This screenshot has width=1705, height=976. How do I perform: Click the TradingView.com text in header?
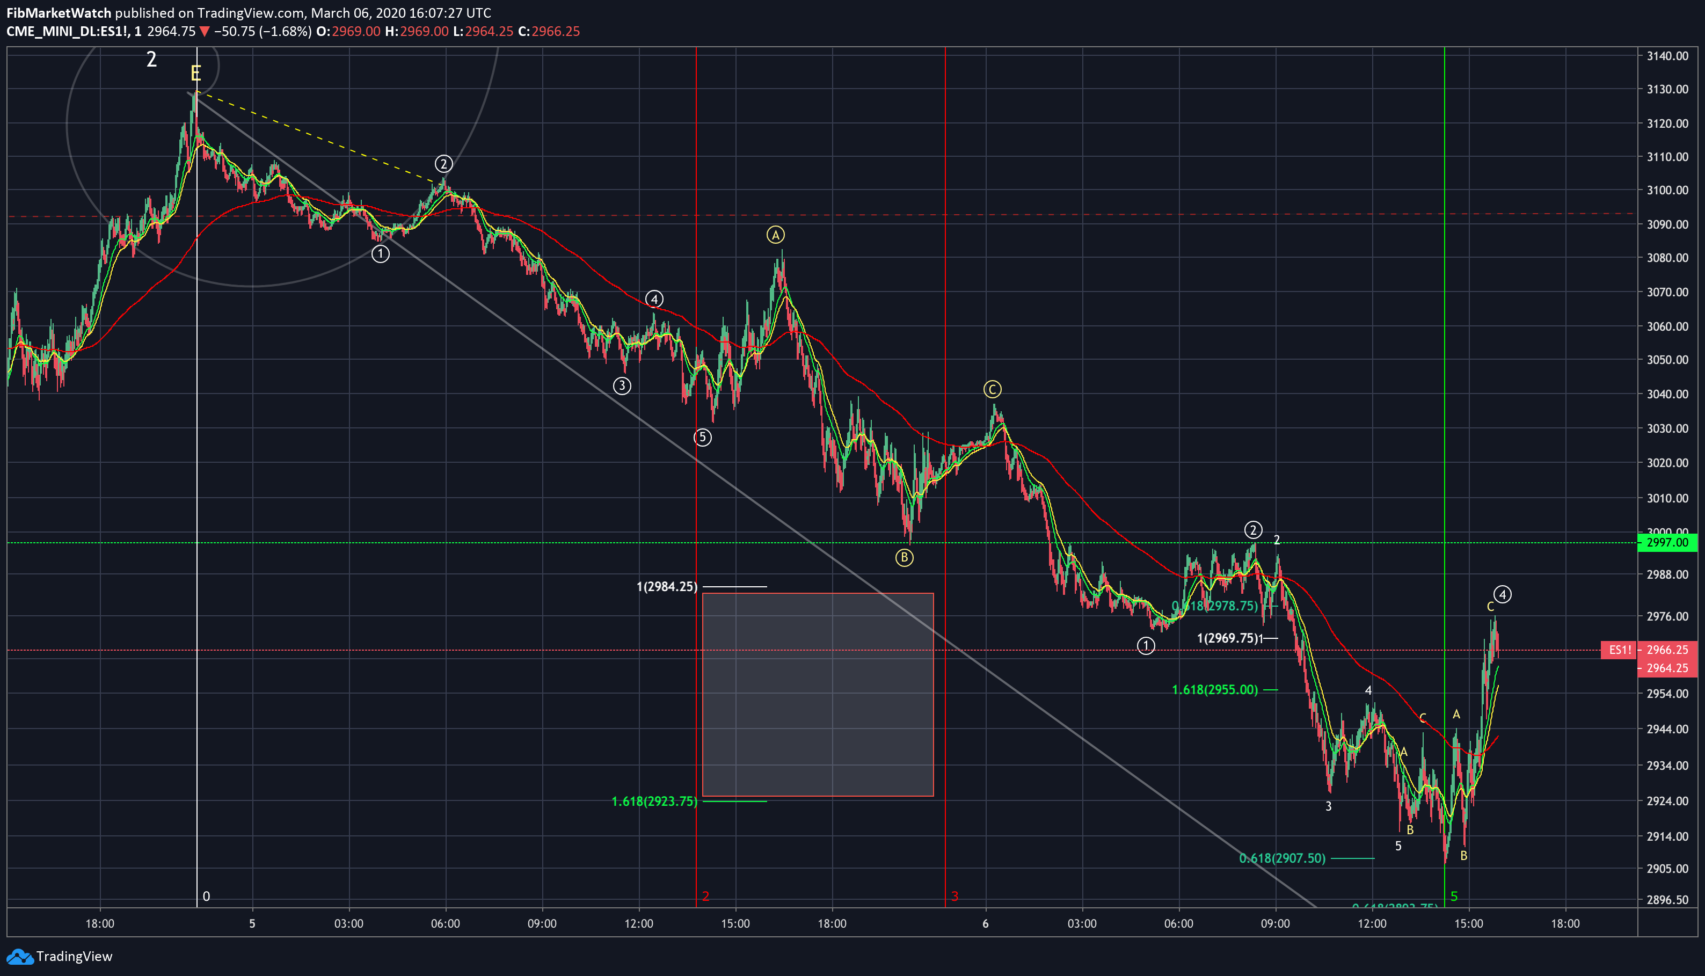(250, 13)
